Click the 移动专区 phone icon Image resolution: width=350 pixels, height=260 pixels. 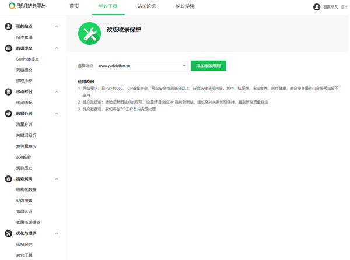(x=9, y=92)
